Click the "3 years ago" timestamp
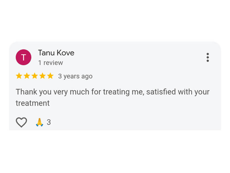230x173 pixels. pos(75,76)
